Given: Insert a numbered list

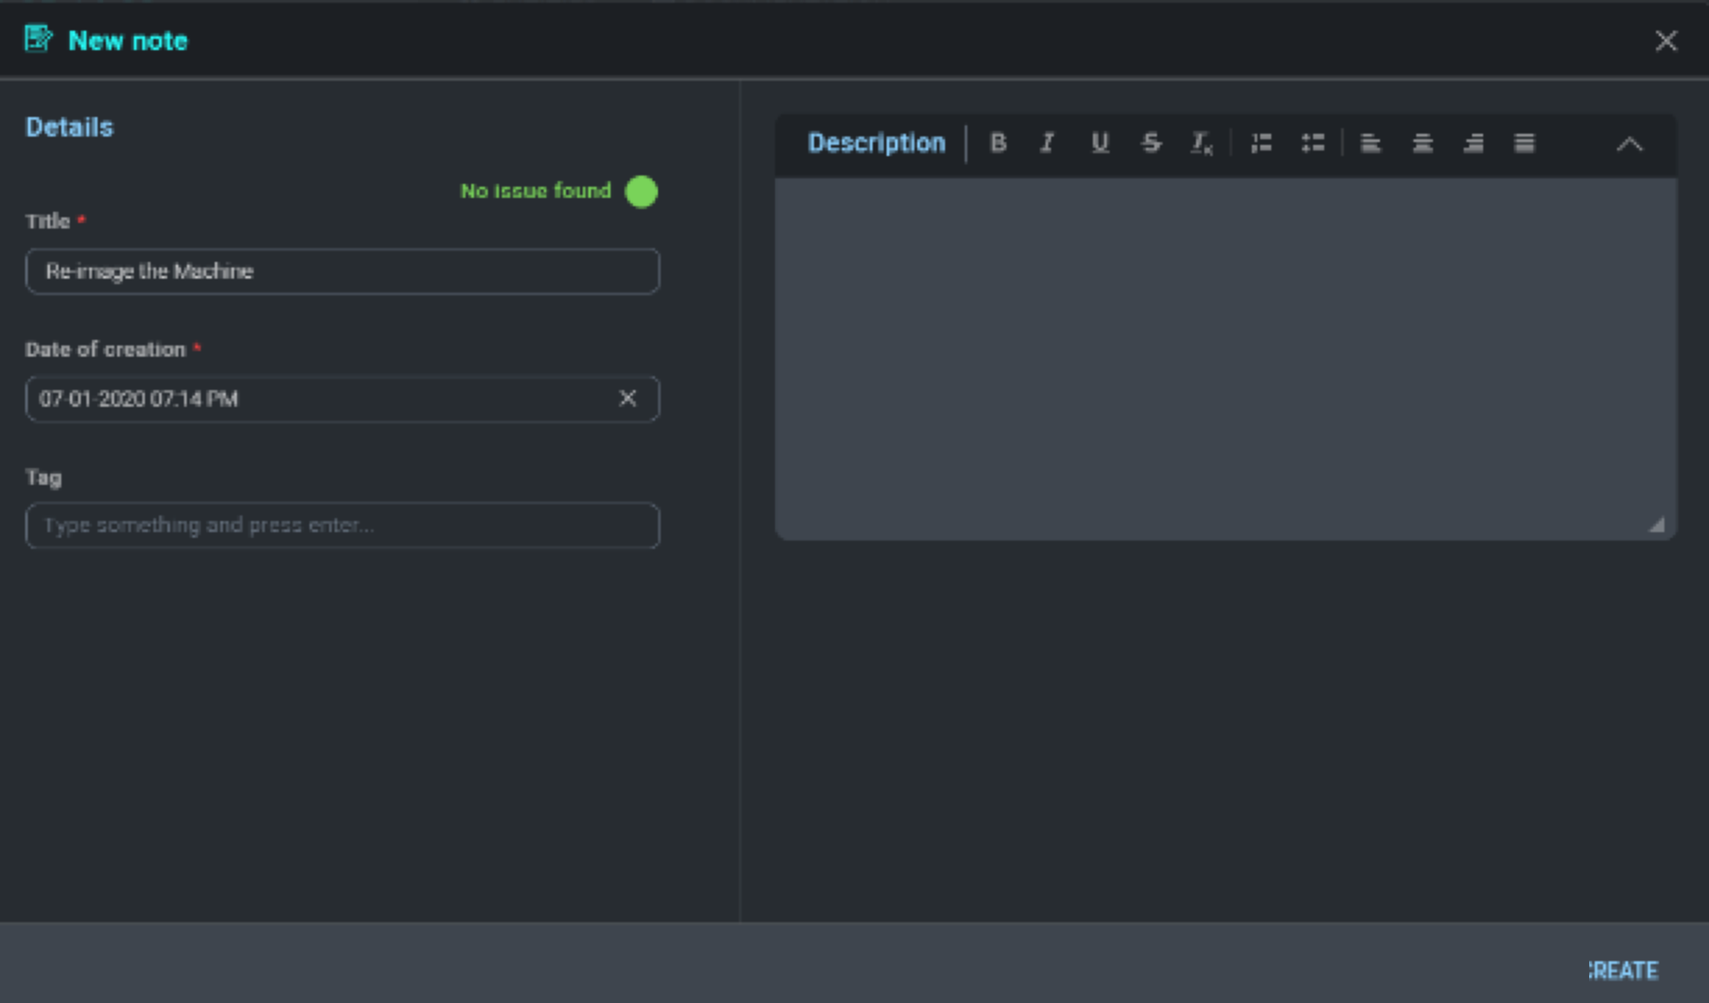Looking at the screenshot, I should [x=1261, y=143].
